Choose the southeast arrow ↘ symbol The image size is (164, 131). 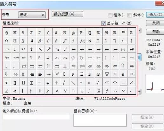coord(57,49)
